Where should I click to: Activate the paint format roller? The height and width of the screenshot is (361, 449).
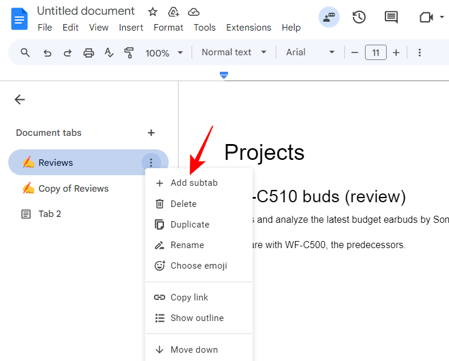click(129, 53)
